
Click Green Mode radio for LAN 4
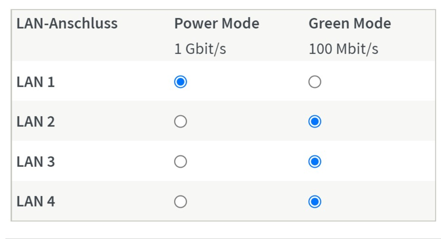(x=315, y=202)
